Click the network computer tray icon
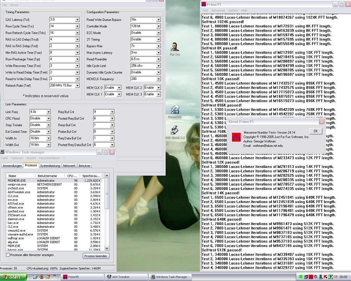The width and height of the screenshot is (351, 281). [321, 277]
